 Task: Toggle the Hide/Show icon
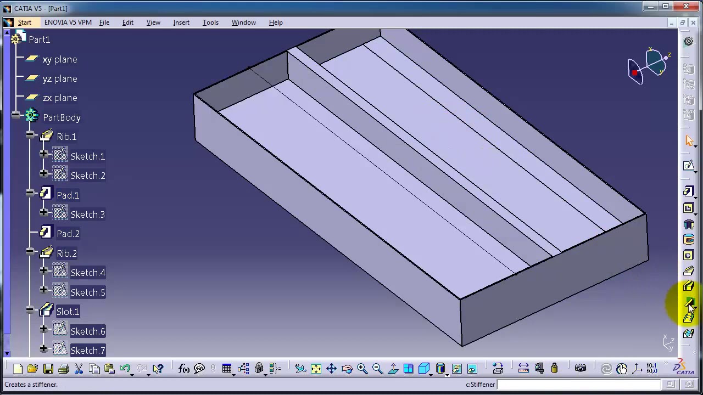tap(456, 369)
